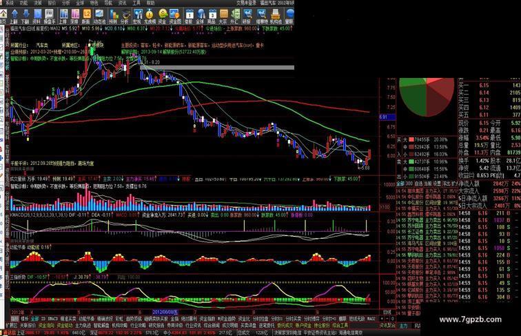Open the 分析 menu in menu bar

(x=65, y=3)
